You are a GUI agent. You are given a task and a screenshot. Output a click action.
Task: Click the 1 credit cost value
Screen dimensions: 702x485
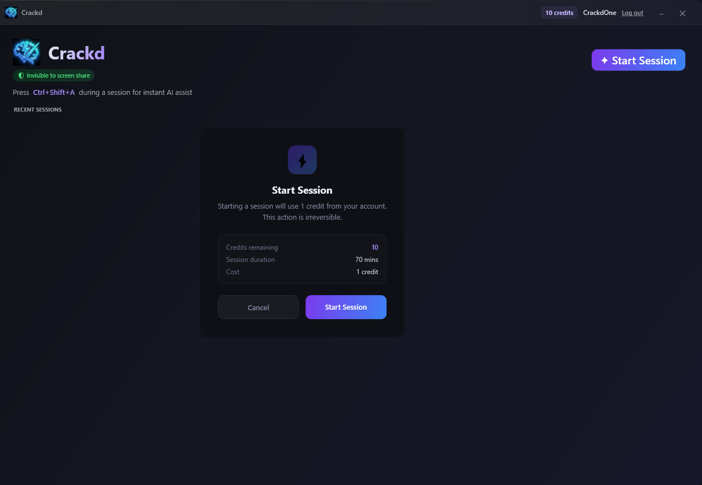[x=367, y=272]
